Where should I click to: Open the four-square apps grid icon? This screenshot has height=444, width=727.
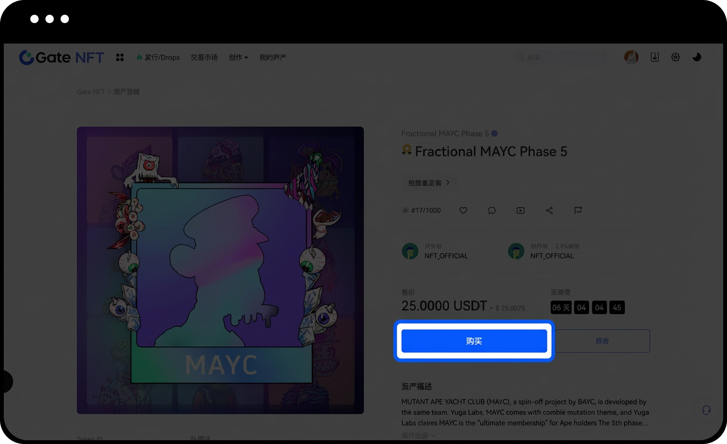[120, 58]
